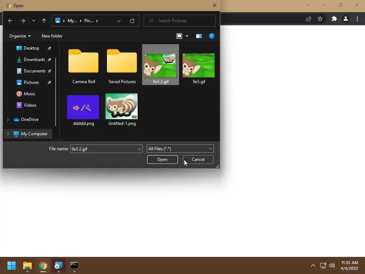Viewport: 365px width, 274px height.
Task: Show hidden system tray icons
Action: tap(313, 265)
